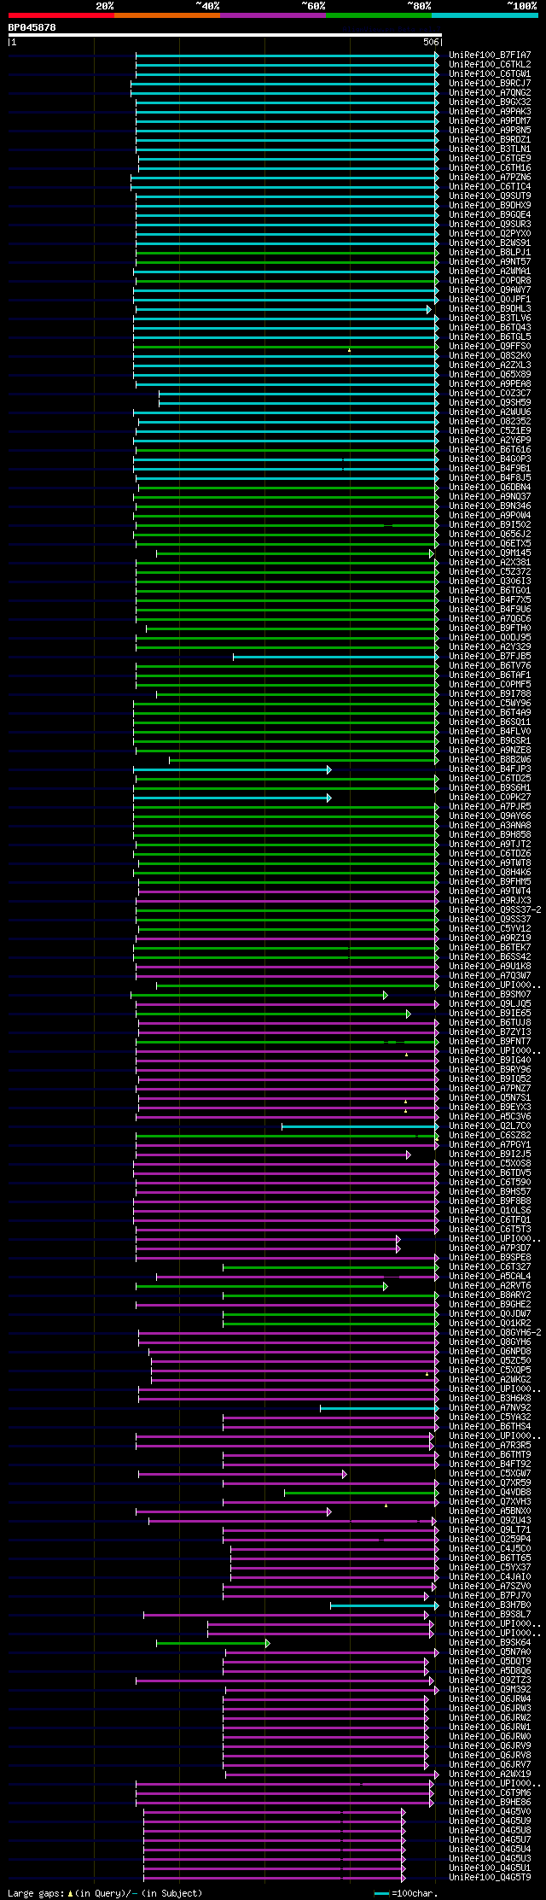
Task: Select the query name BP045878
Action: pyautogui.click(x=32, y=27)
